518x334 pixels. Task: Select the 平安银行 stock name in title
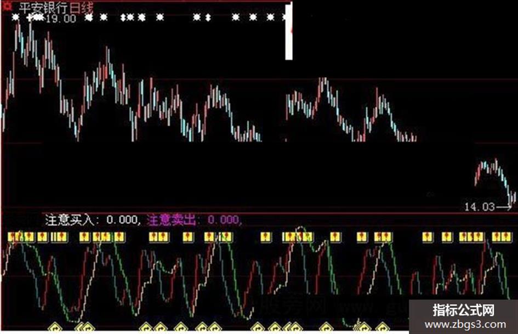[43, 7]
